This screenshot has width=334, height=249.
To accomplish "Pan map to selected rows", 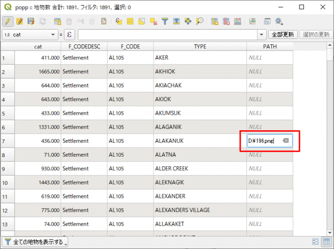I will point(188,21).
